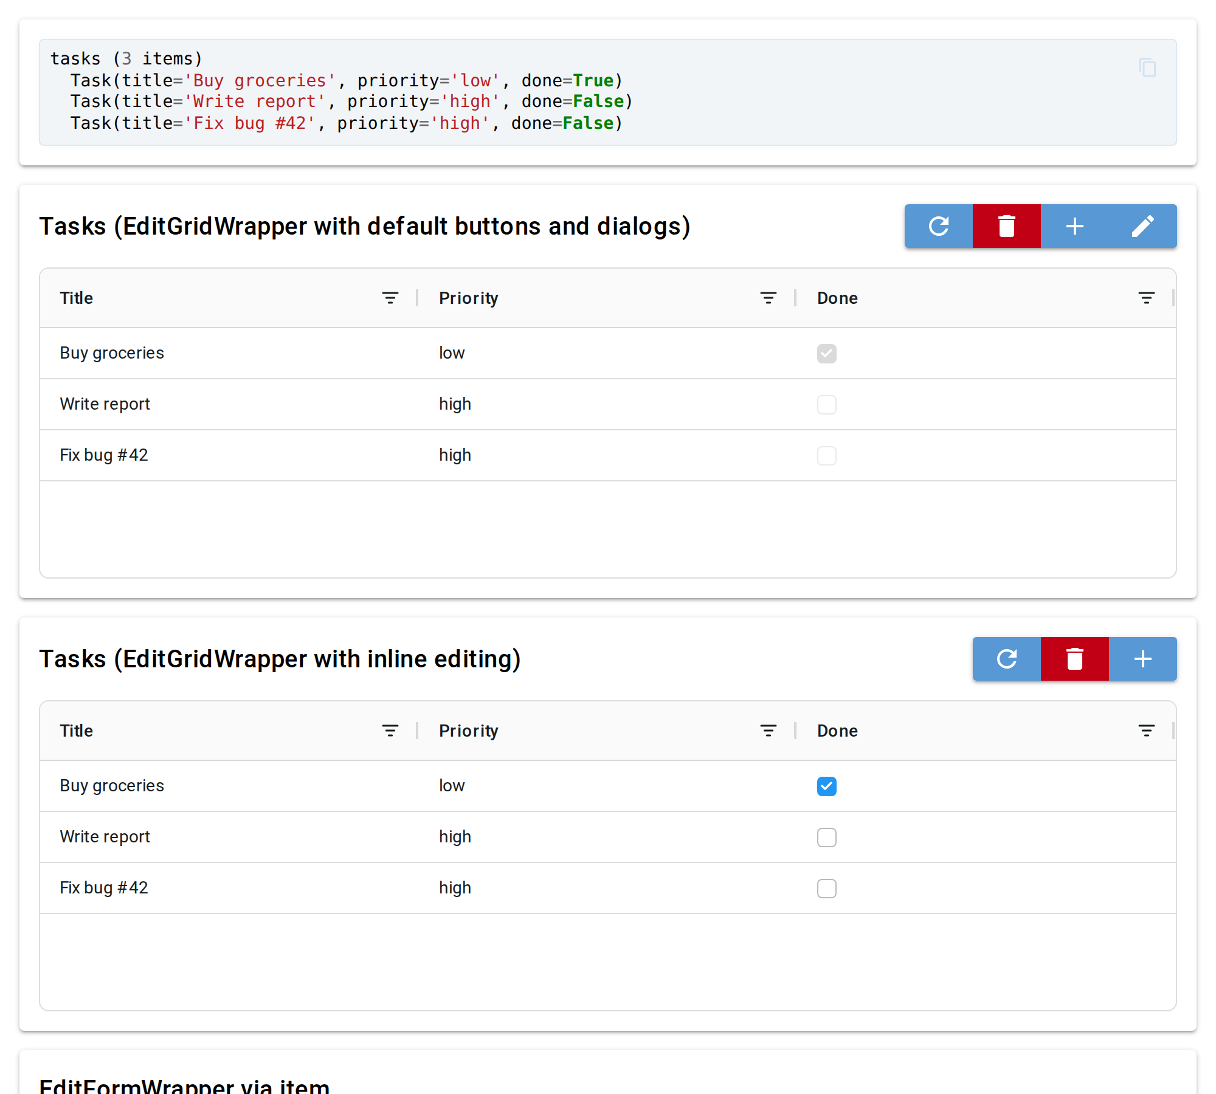
Task: Click 'high' priority of Fix bug #42, first grid
Action: click(x=607, y=455)
